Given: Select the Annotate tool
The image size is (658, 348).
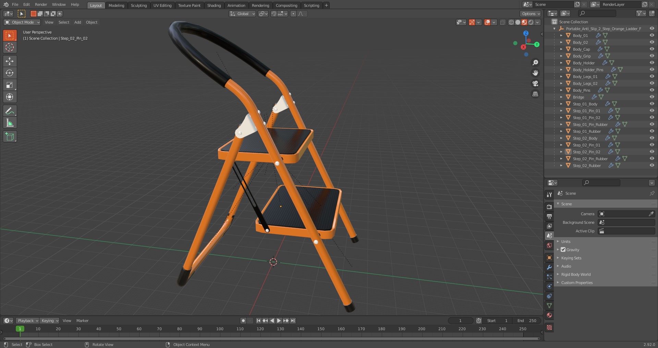Looking at the screenshot, I should point(10,111).
